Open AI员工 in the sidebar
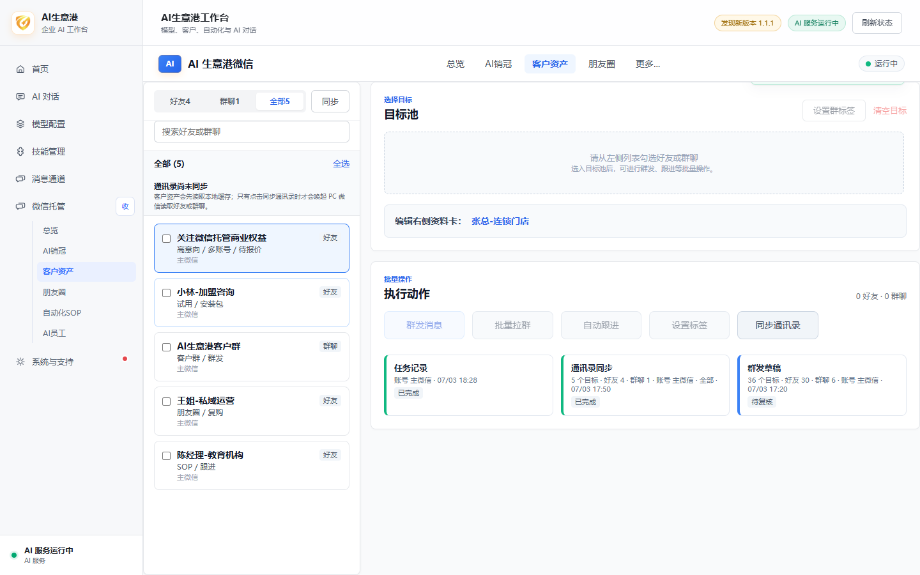This screenshot has width=920, height=575. point(86,333)
